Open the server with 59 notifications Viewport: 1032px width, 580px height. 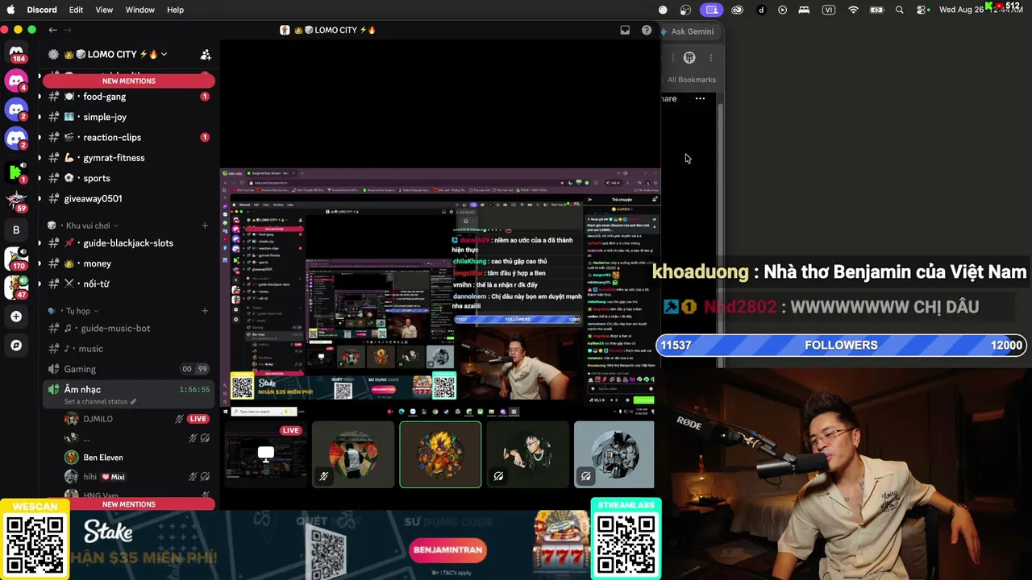[x=16, y=201]
